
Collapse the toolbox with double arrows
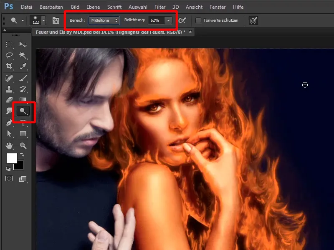[x=5, y=30]
